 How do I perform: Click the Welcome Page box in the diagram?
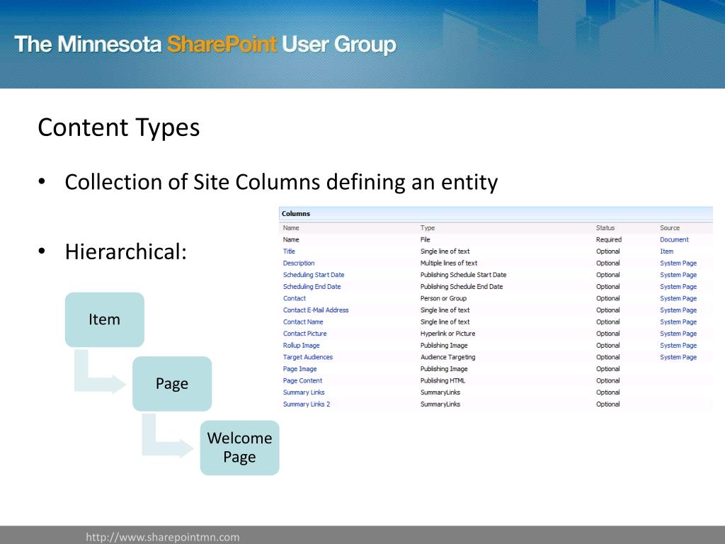pos(239,448)
